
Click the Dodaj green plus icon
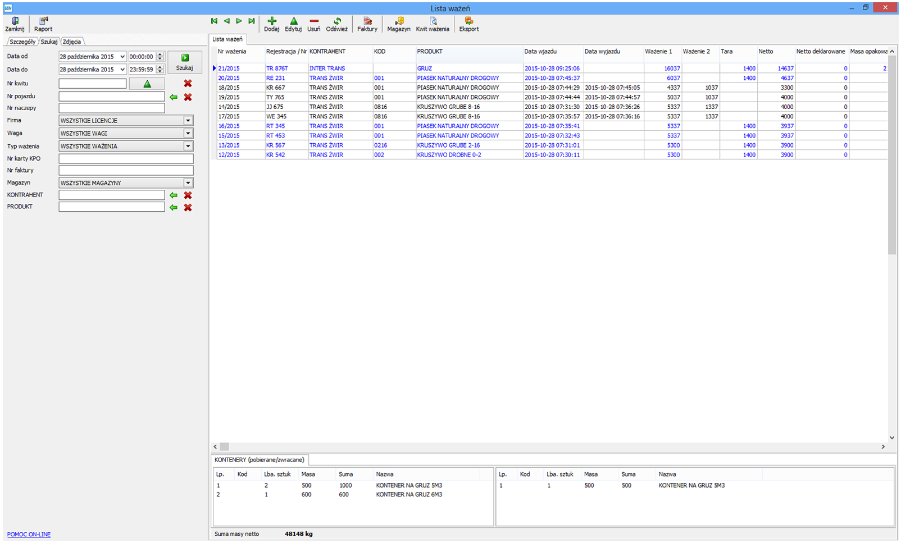tap(272, 21)
